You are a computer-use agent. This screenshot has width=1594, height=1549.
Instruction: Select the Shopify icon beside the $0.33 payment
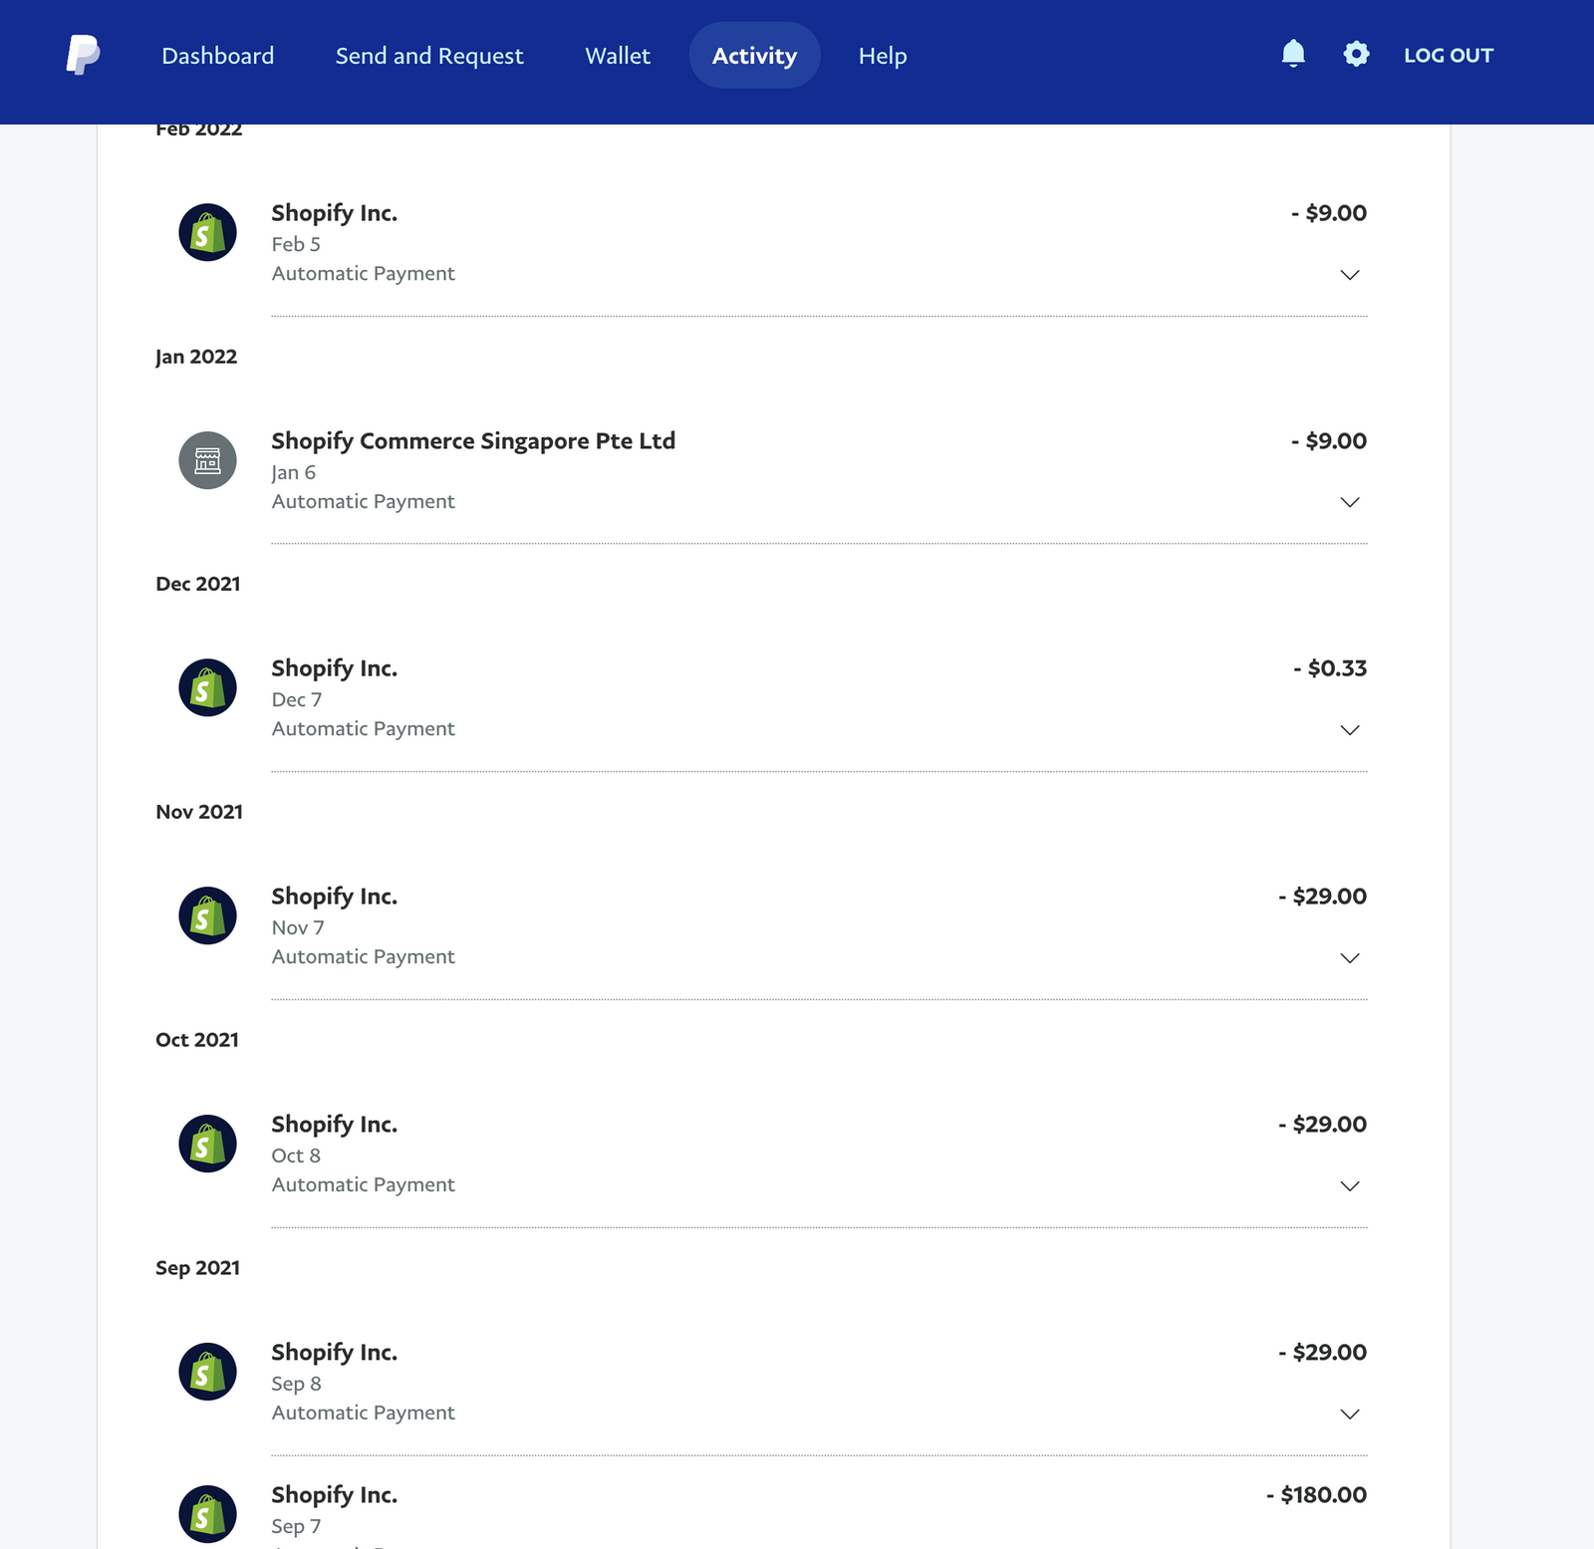206,686
